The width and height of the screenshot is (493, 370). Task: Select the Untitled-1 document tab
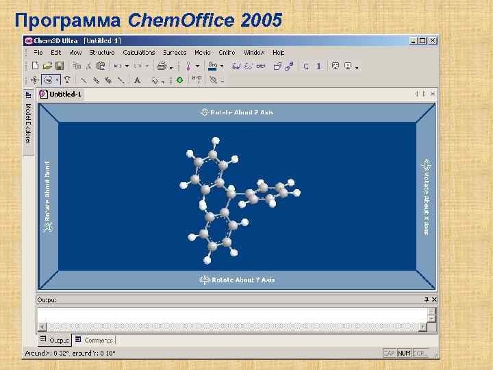pyautogui.click(x=60, y=94)
